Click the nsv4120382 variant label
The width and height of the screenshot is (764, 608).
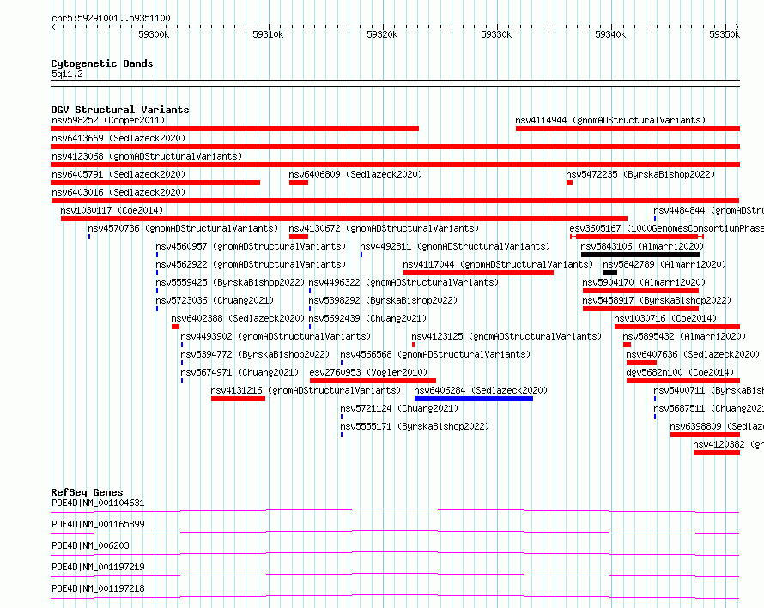[729, 444]
